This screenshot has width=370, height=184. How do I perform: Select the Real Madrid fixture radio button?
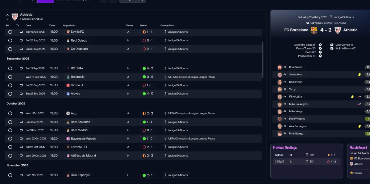[10, 130]
